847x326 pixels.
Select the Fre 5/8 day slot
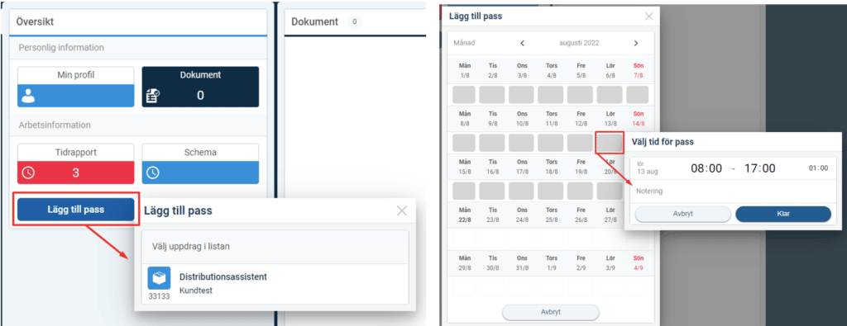pos(580,95)
